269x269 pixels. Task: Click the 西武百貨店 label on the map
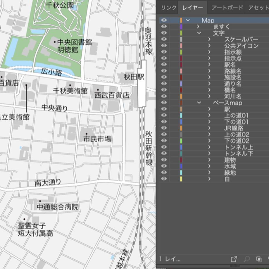click(112, 95)
